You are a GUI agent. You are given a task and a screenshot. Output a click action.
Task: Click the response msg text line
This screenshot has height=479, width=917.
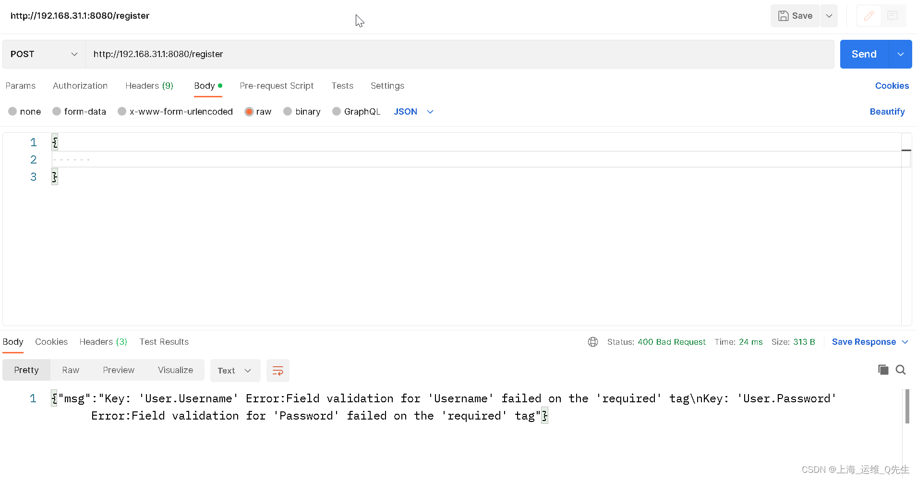click(444, 407)
